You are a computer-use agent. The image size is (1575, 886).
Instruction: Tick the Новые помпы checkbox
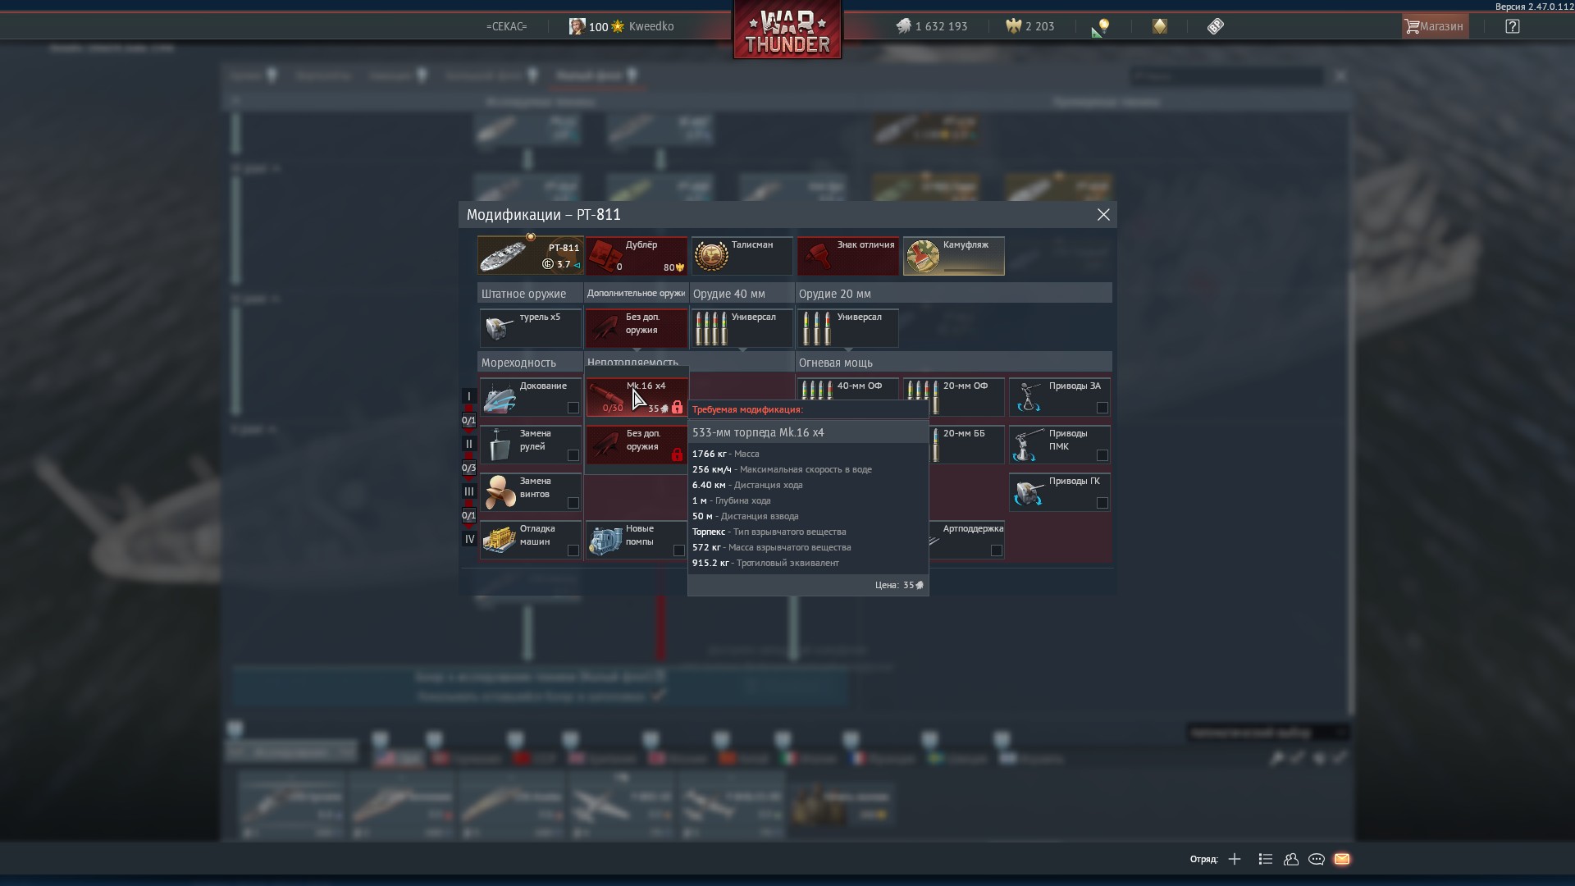[678, 550]
